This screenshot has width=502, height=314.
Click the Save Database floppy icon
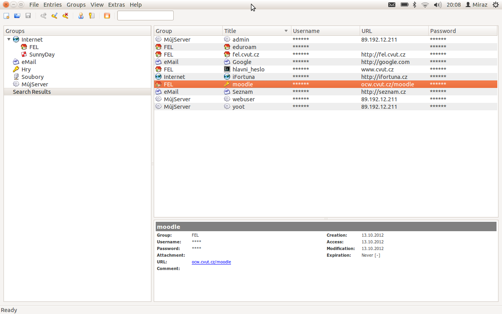click(28, 16)
